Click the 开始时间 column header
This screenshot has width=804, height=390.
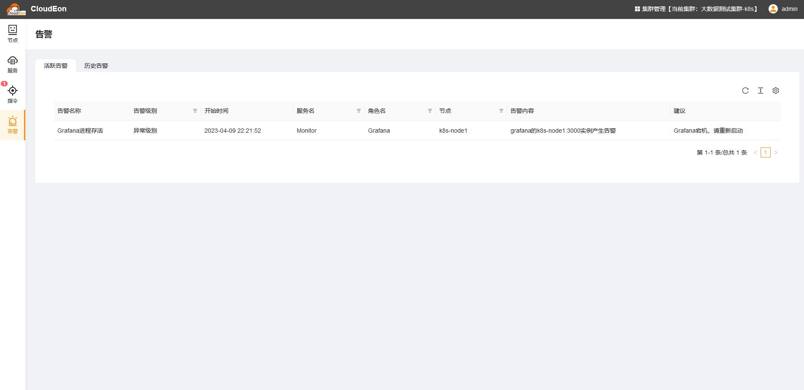[216, 111]
